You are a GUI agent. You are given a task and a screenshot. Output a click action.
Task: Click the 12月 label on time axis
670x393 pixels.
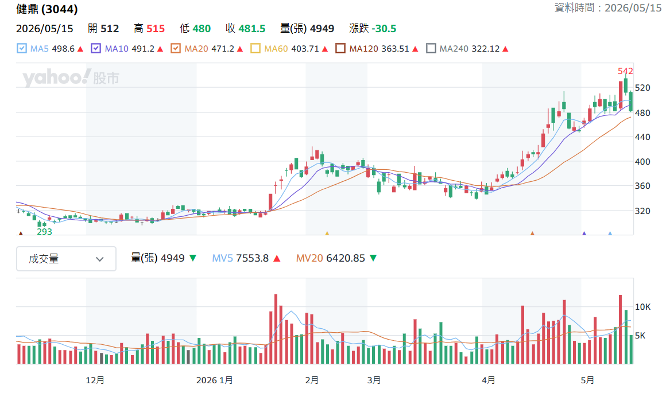coord(95,380)
